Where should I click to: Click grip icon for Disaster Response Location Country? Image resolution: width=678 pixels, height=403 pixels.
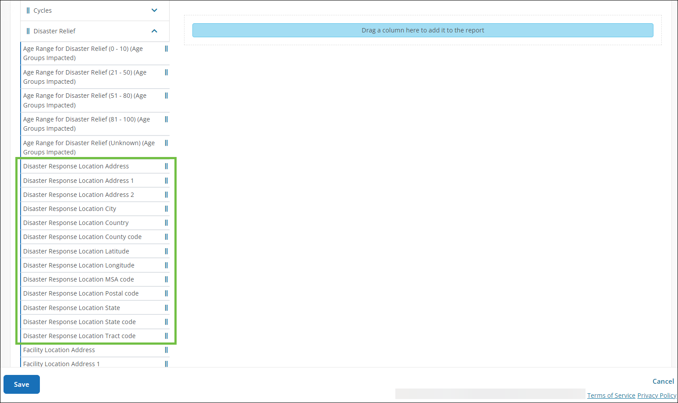[x=166, y=223]
